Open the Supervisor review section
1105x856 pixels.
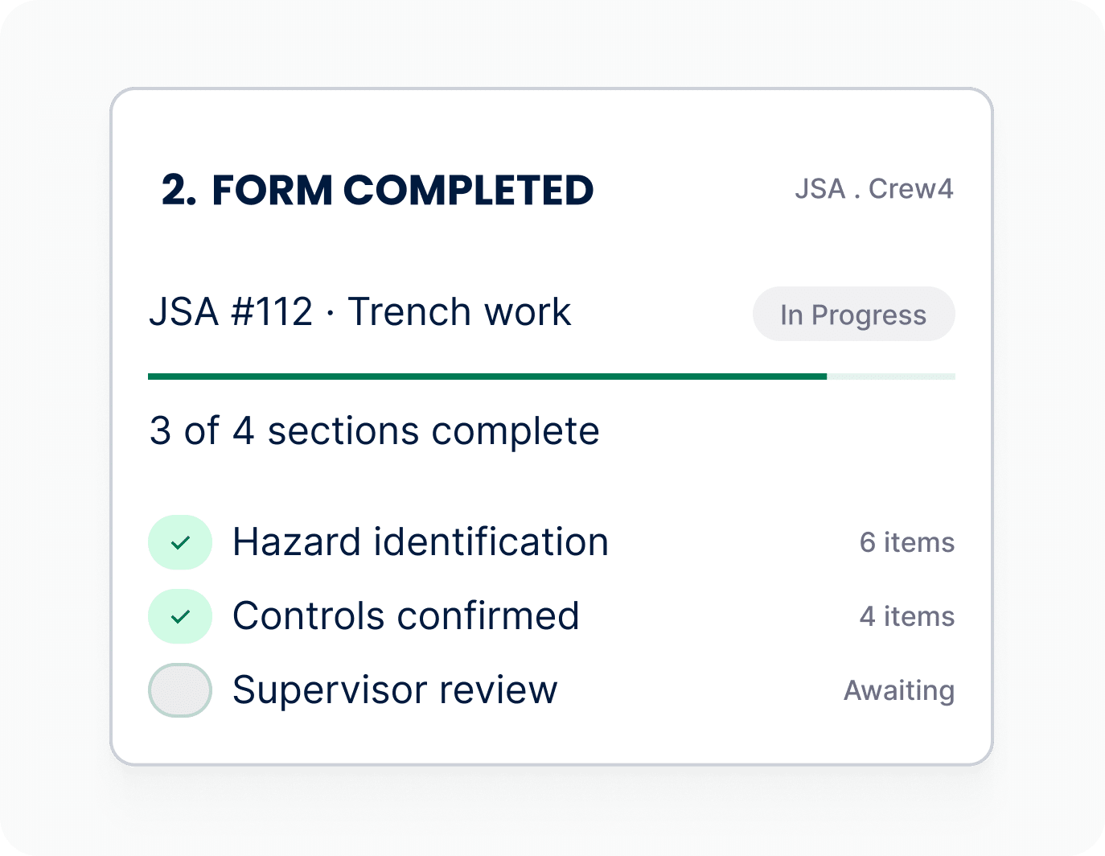click(x=552, y=690)
